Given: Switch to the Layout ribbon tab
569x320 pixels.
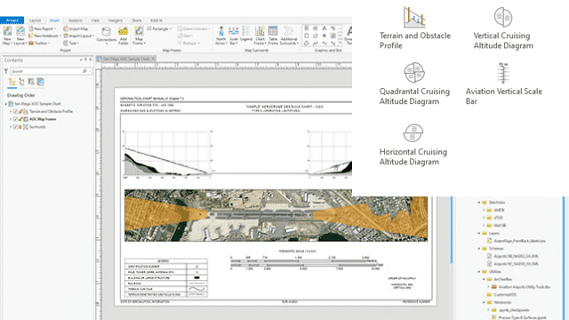Looking at the screenshot, I should coord(36,20).
